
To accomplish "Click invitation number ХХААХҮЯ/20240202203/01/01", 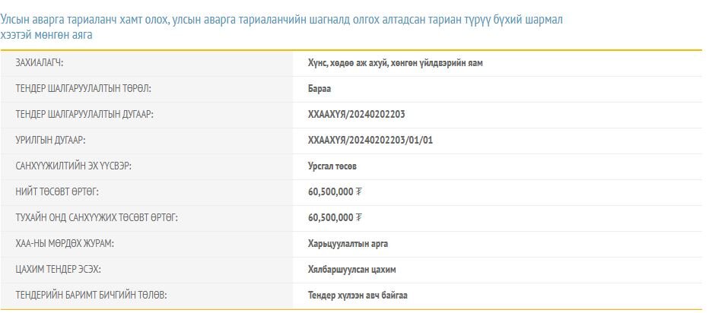I will coord(370,141).
